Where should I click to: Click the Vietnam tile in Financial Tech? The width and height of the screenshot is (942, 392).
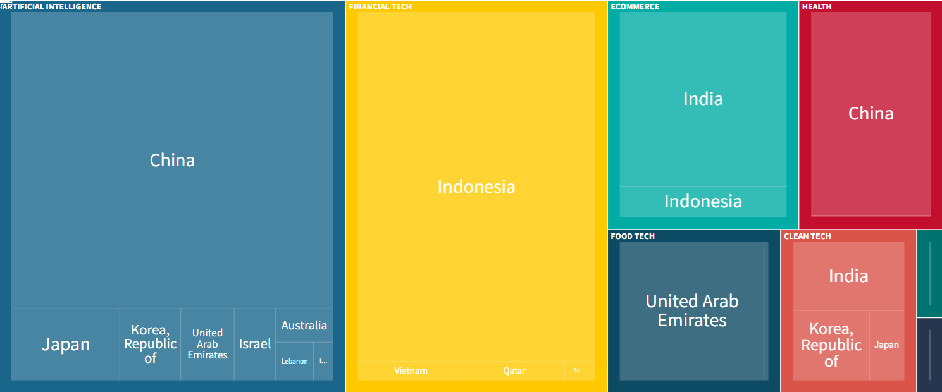click(x=411, y=371)
